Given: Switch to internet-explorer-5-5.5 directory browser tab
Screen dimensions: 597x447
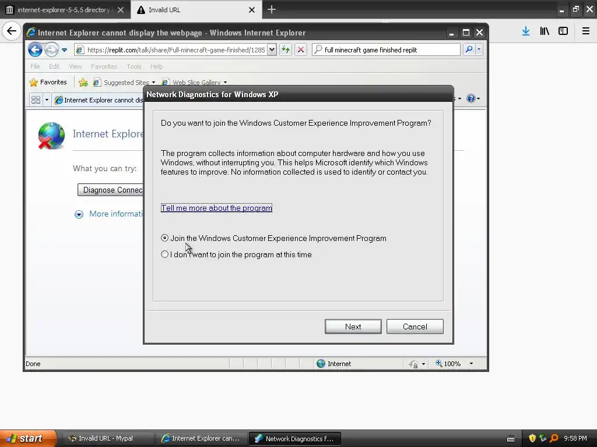Looking at the screenshot, I should pos(65,10).
